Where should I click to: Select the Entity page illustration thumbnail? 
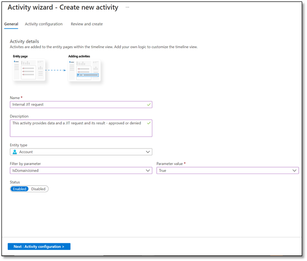(x=29, y=70)
